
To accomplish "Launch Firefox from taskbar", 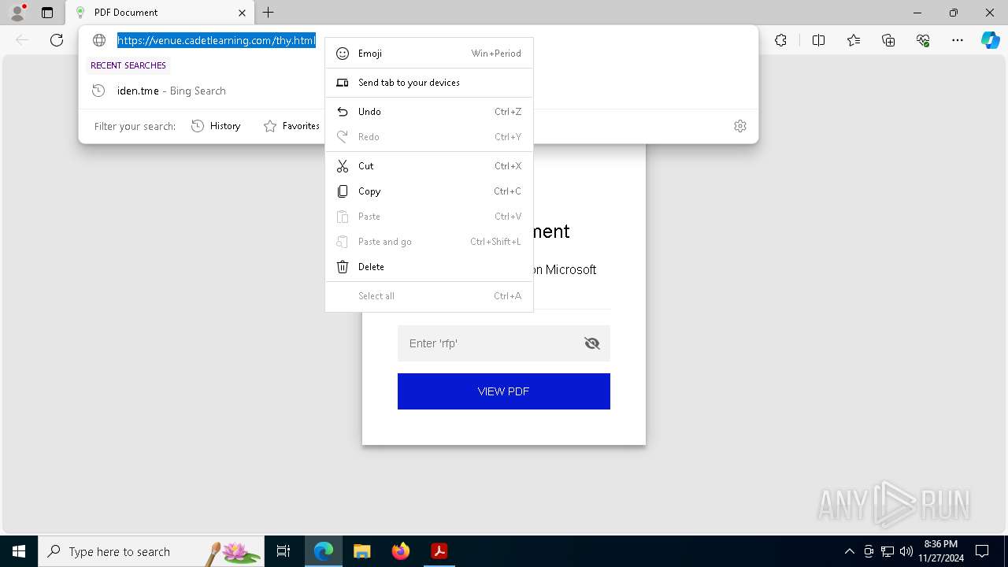I will pyautogui.click(x=400, y=551).
